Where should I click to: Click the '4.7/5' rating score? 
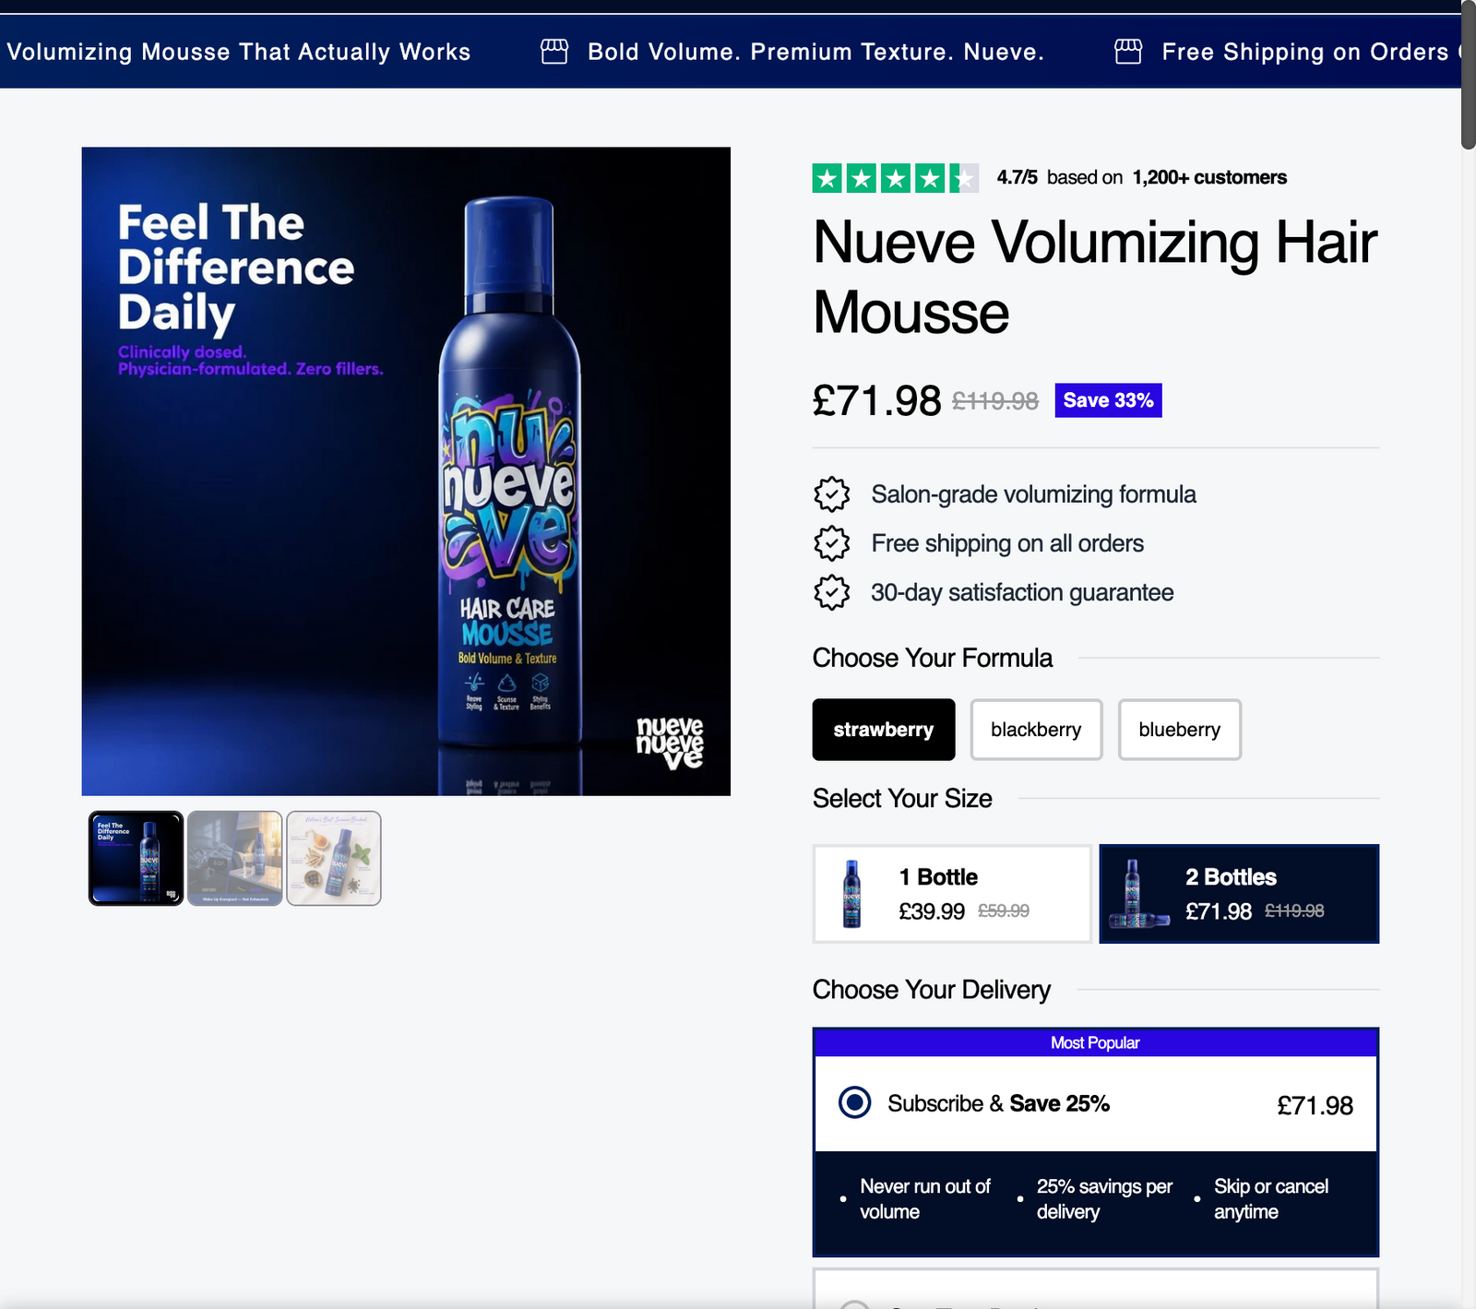click(1017, 177)
